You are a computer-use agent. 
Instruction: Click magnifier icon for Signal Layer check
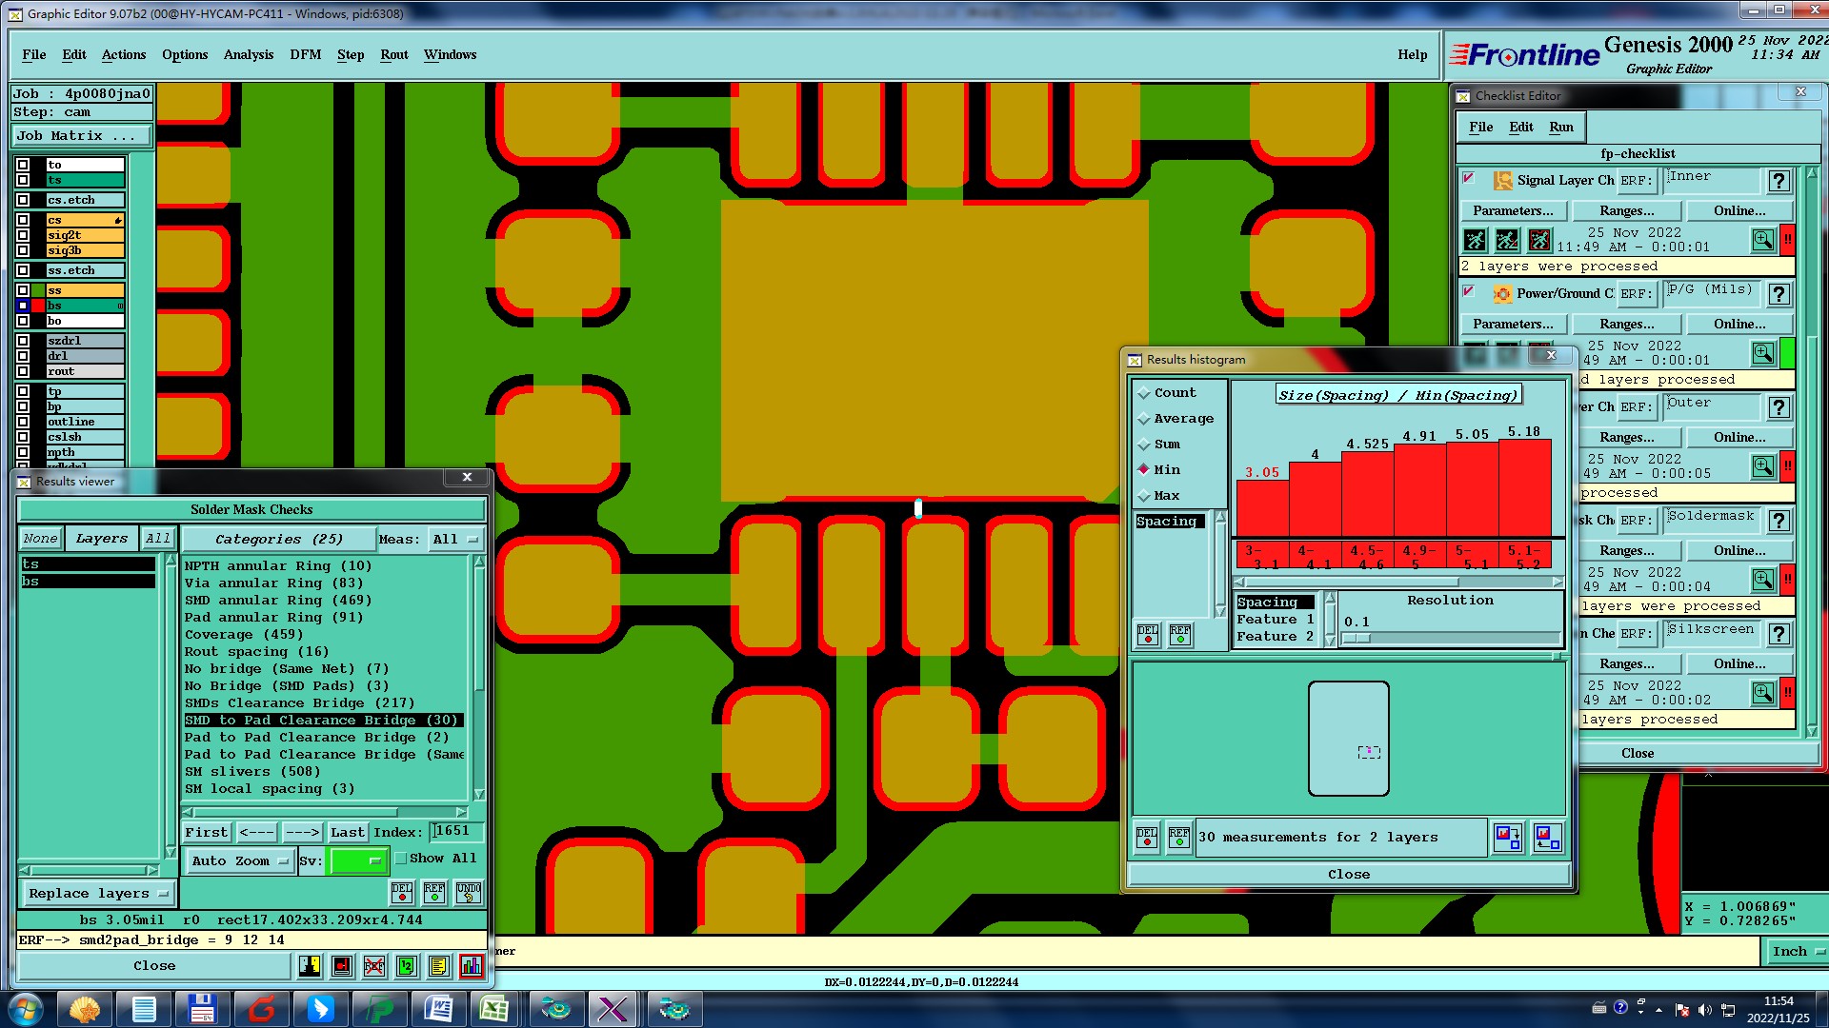pos(1762,240)
